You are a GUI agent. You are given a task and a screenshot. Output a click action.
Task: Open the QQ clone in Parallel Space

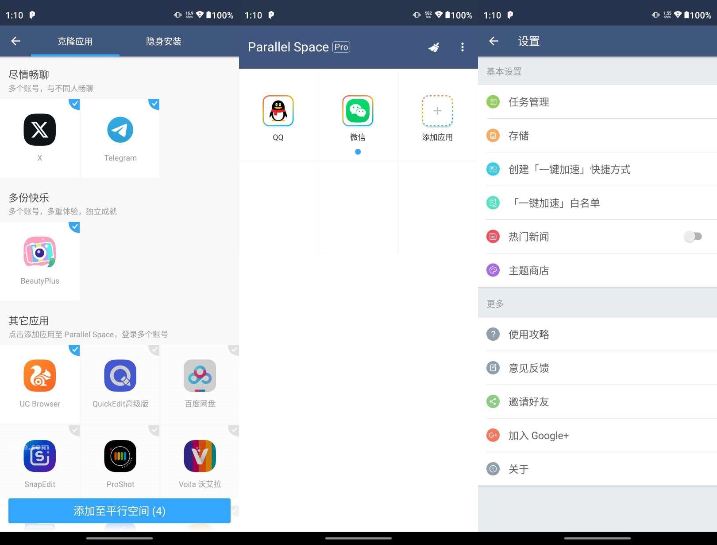[278, 111]
